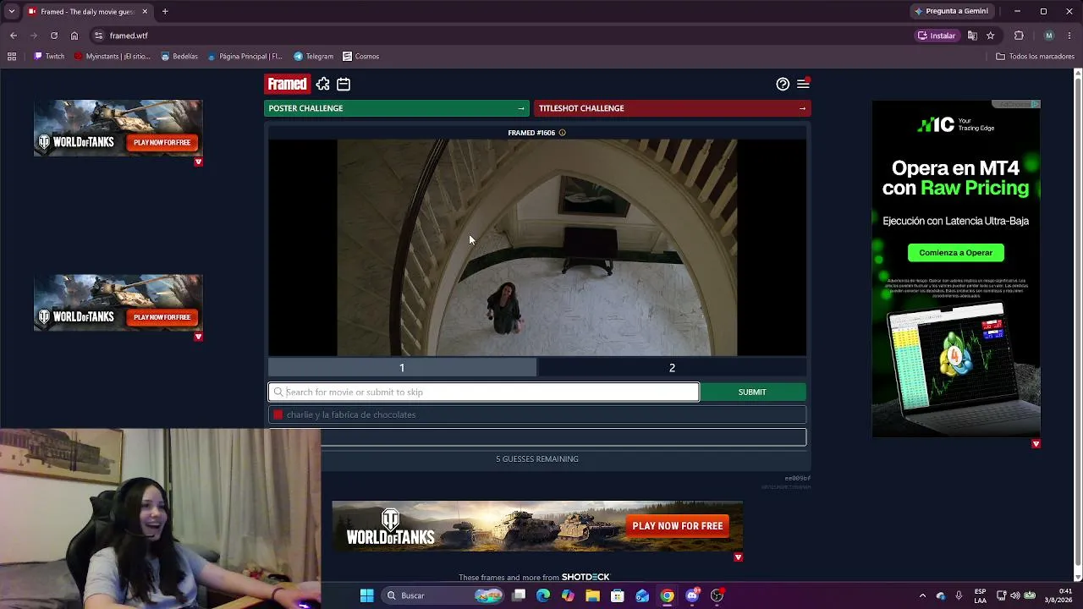Viewport: 1083px width, 609px height.
Task: Focus the movie search input field
Action: 484,392
